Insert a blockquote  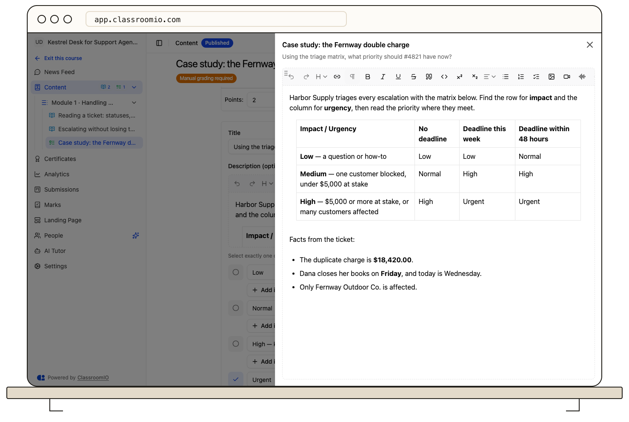tap(429, 77)
